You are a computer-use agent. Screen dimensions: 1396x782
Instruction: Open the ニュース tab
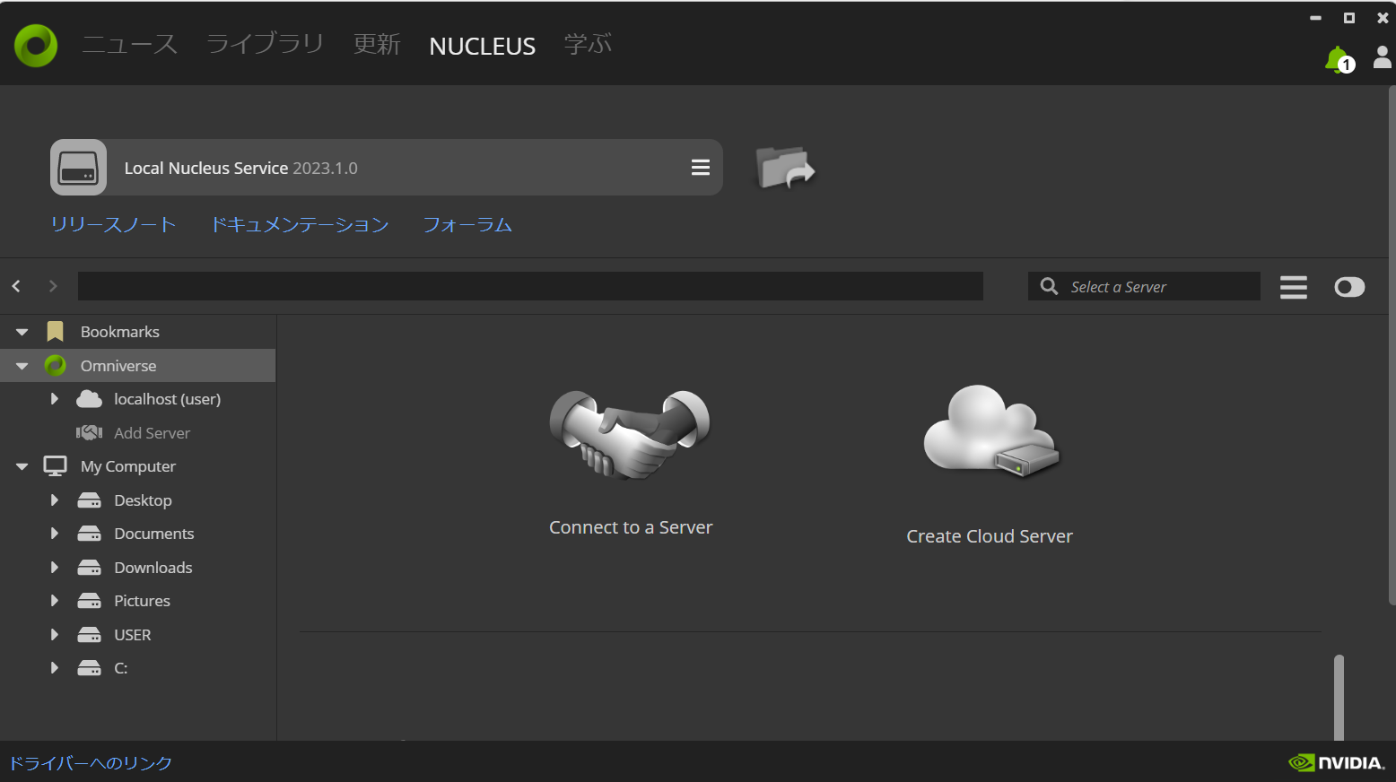tap(129, 45)
